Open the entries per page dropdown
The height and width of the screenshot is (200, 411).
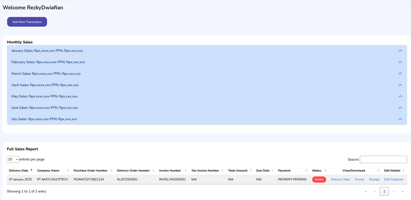[13, 159]
